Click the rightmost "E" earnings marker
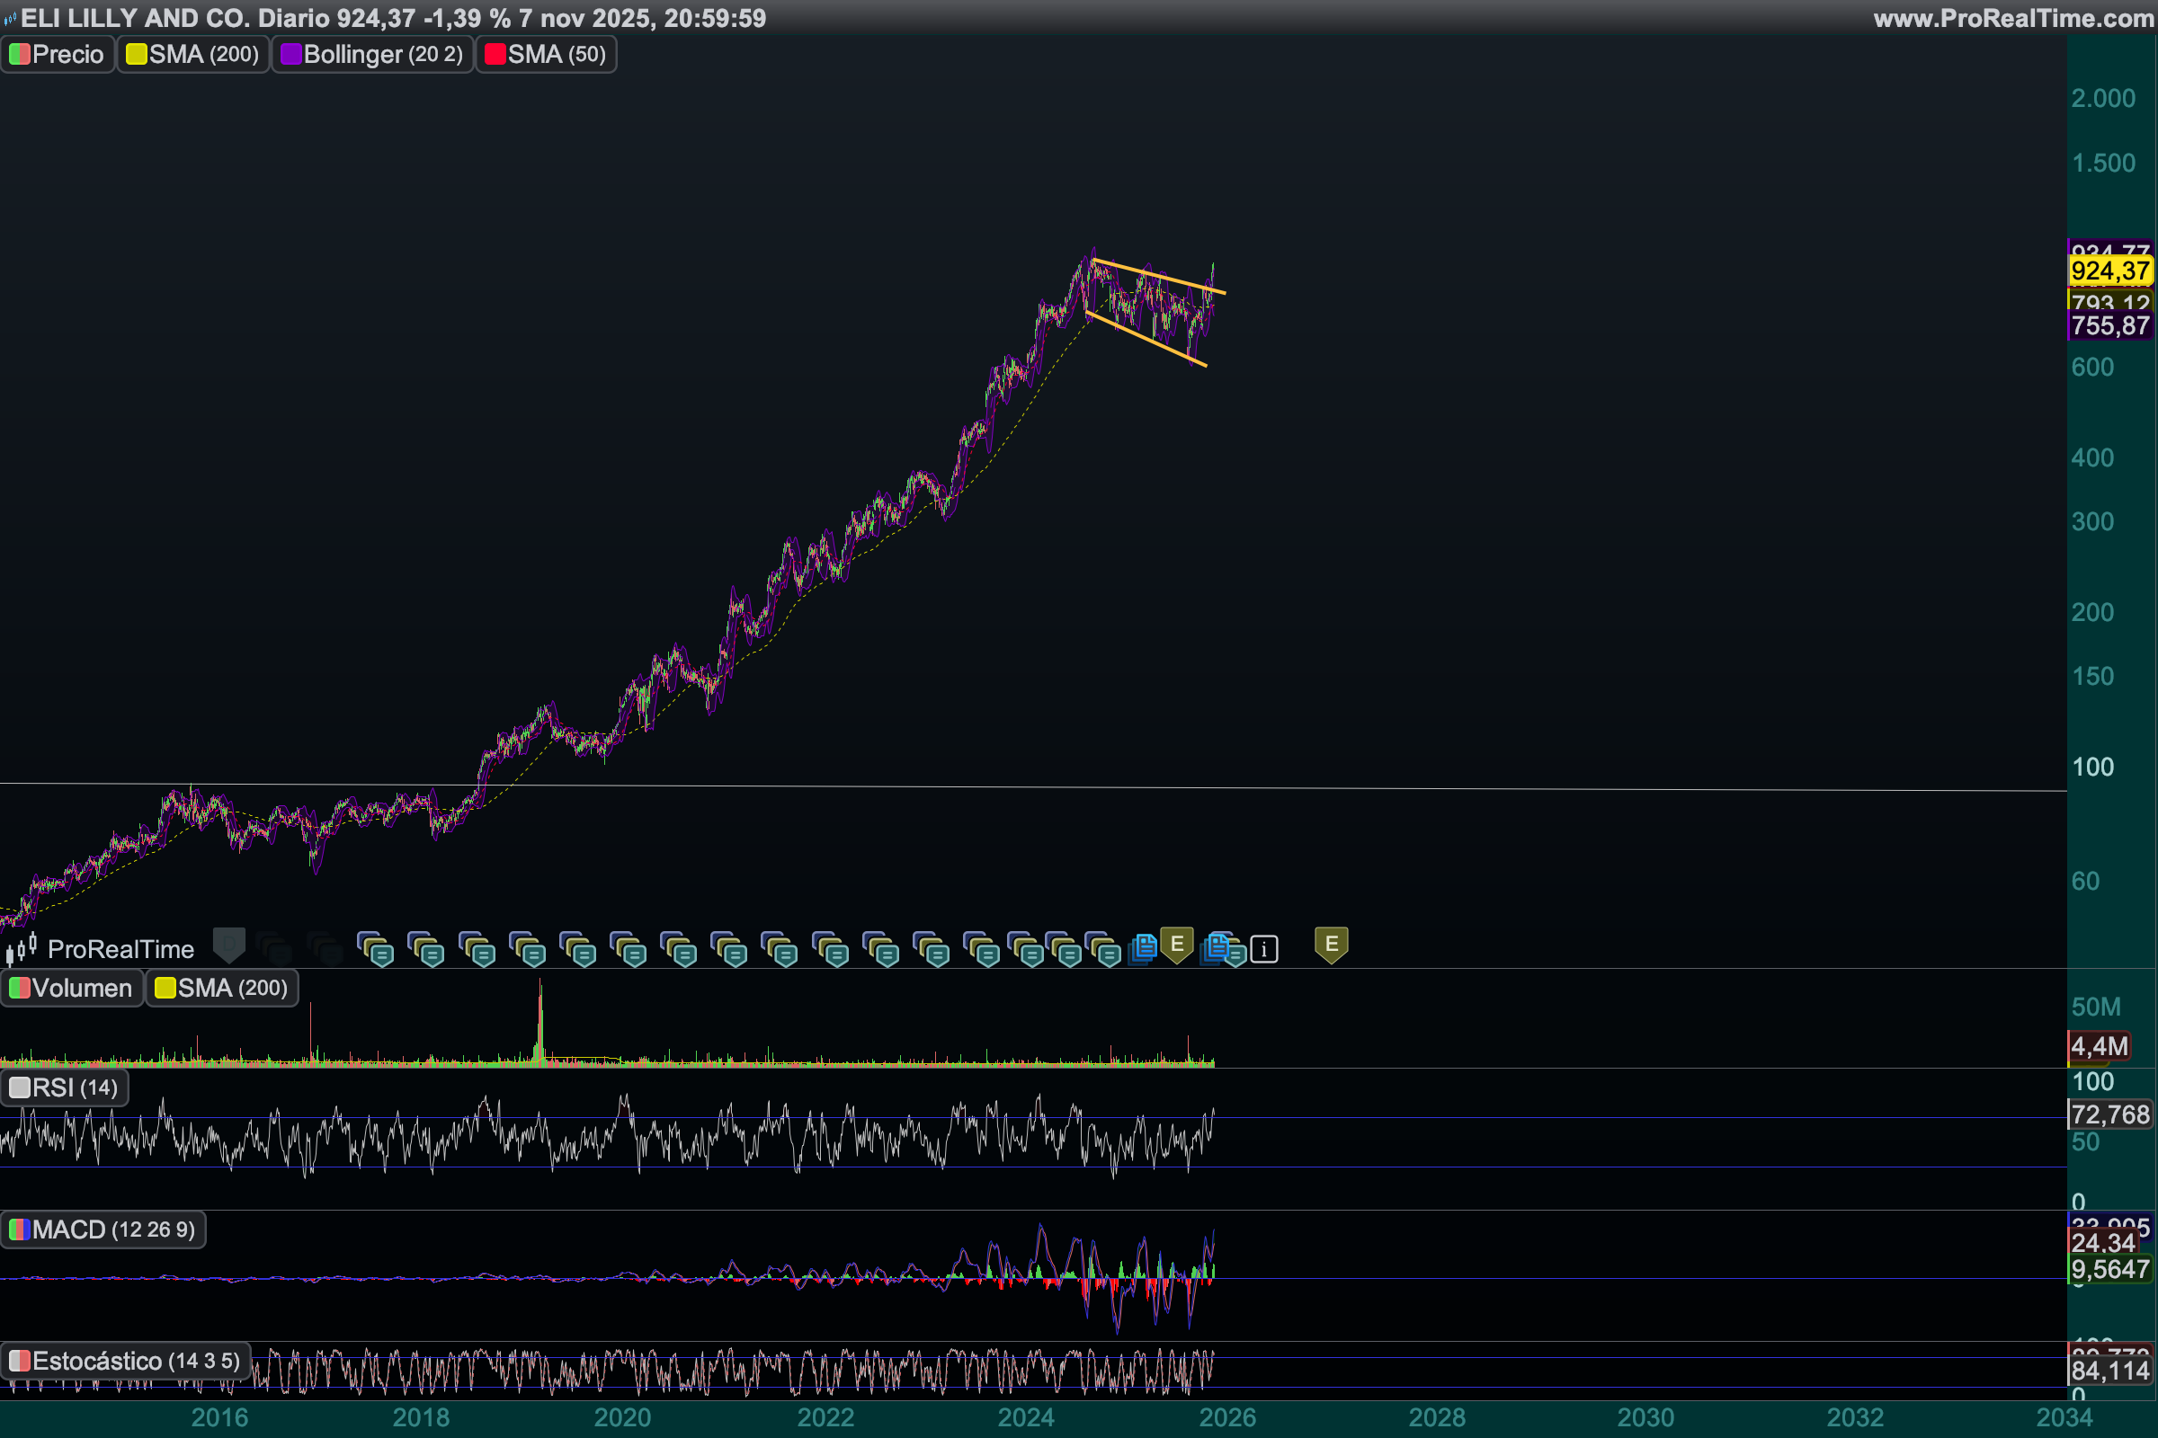The image size is (2158, 1438). [1331, 944]
